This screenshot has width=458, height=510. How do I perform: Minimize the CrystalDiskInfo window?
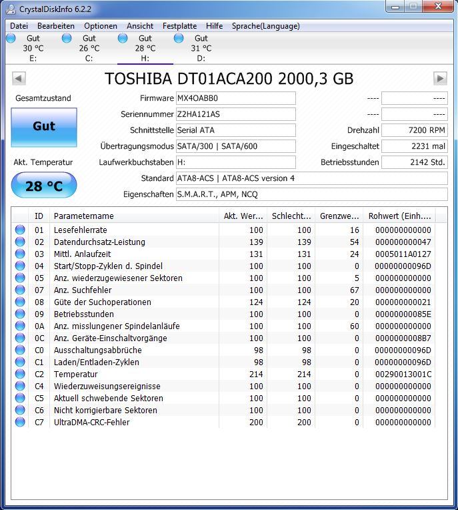point(395,7)
